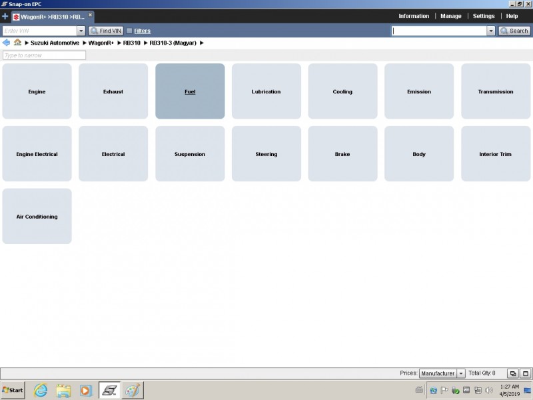Image resolution: width=533 pixels, height=400 pixels.
Task: Open a new tab with plus icon
Action: tap(5, 16)
